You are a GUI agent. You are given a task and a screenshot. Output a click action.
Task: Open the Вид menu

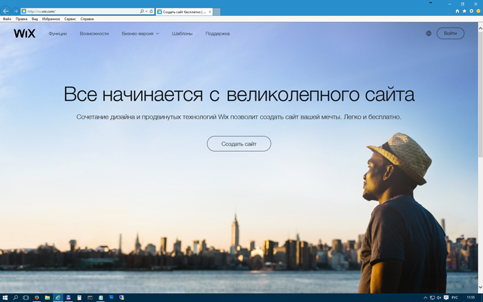(34, 19)
